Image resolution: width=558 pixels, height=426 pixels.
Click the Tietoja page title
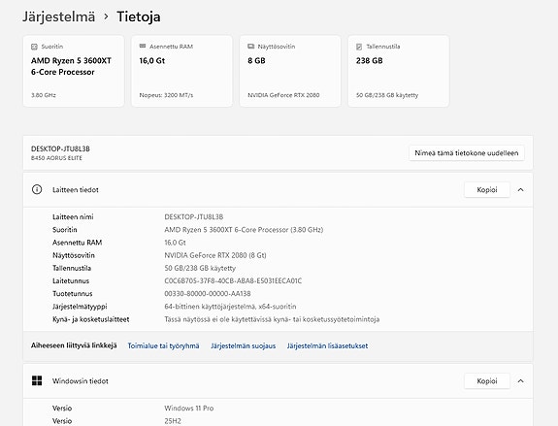[139, 16]
